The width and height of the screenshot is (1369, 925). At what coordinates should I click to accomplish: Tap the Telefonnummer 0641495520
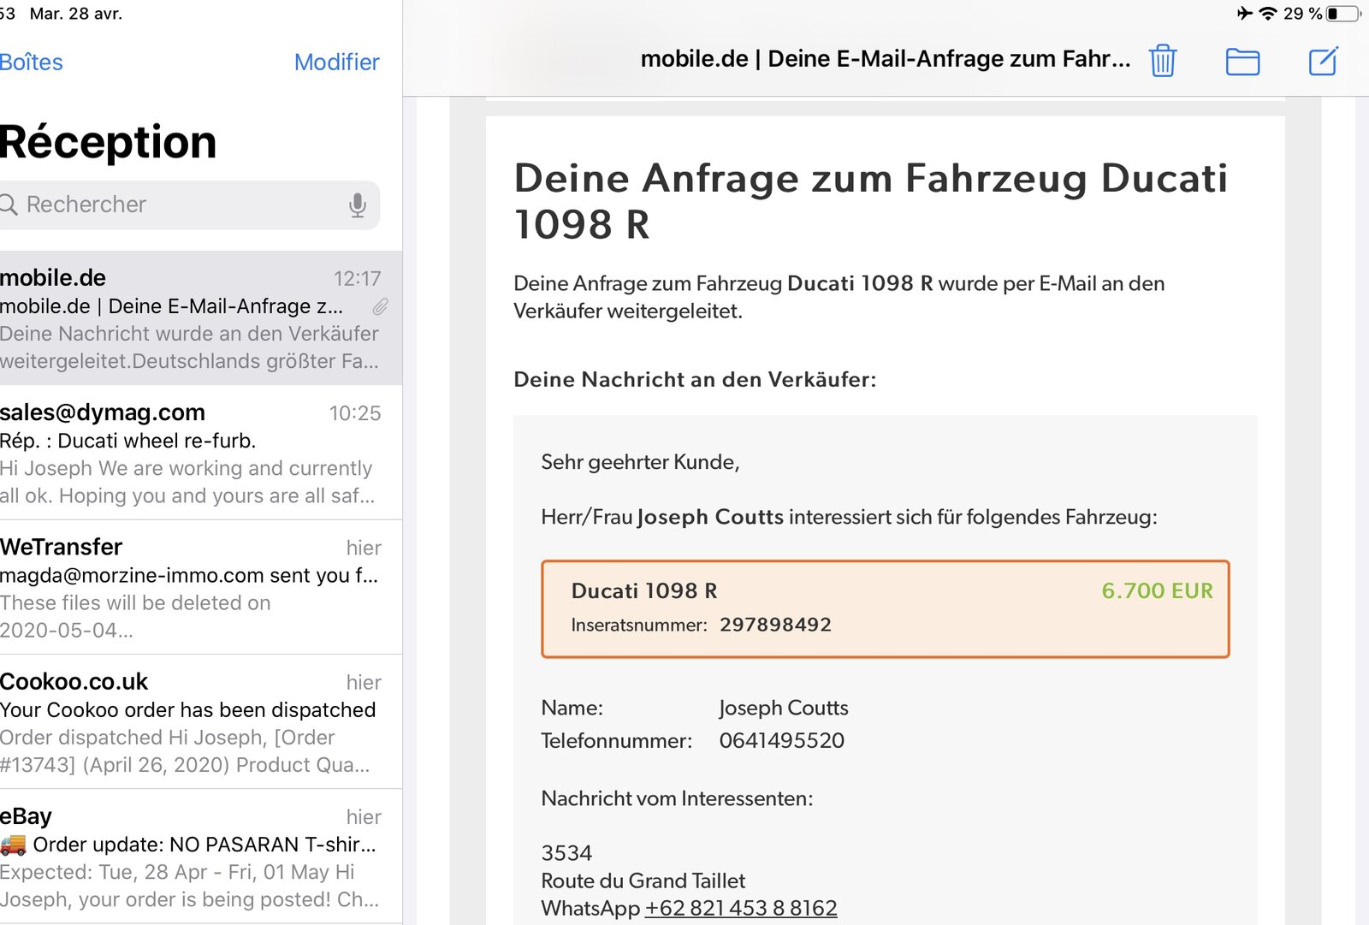click(x=781, y=740)
